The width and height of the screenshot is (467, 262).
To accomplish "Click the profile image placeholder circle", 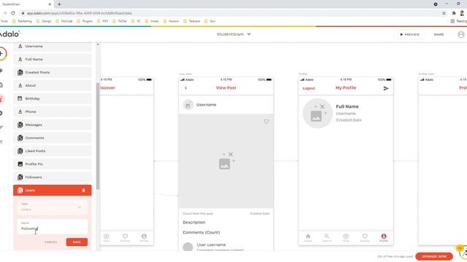I will pos(317,114).
